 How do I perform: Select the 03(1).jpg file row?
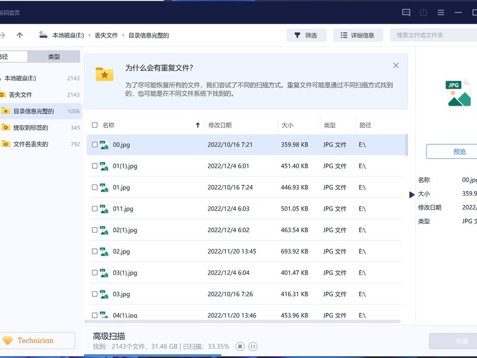point(246,273)
